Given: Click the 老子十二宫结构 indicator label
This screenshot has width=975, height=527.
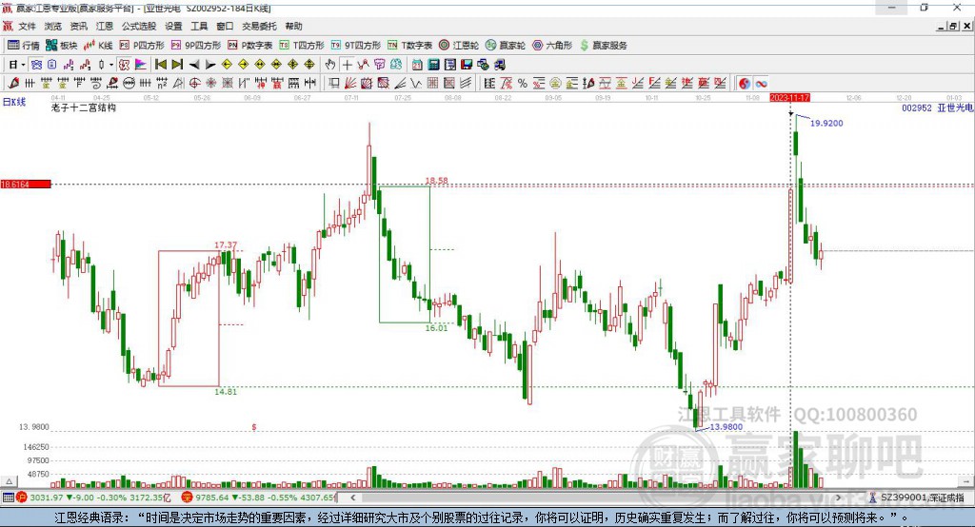Looking at the screenshot, I should click(84, 107).
